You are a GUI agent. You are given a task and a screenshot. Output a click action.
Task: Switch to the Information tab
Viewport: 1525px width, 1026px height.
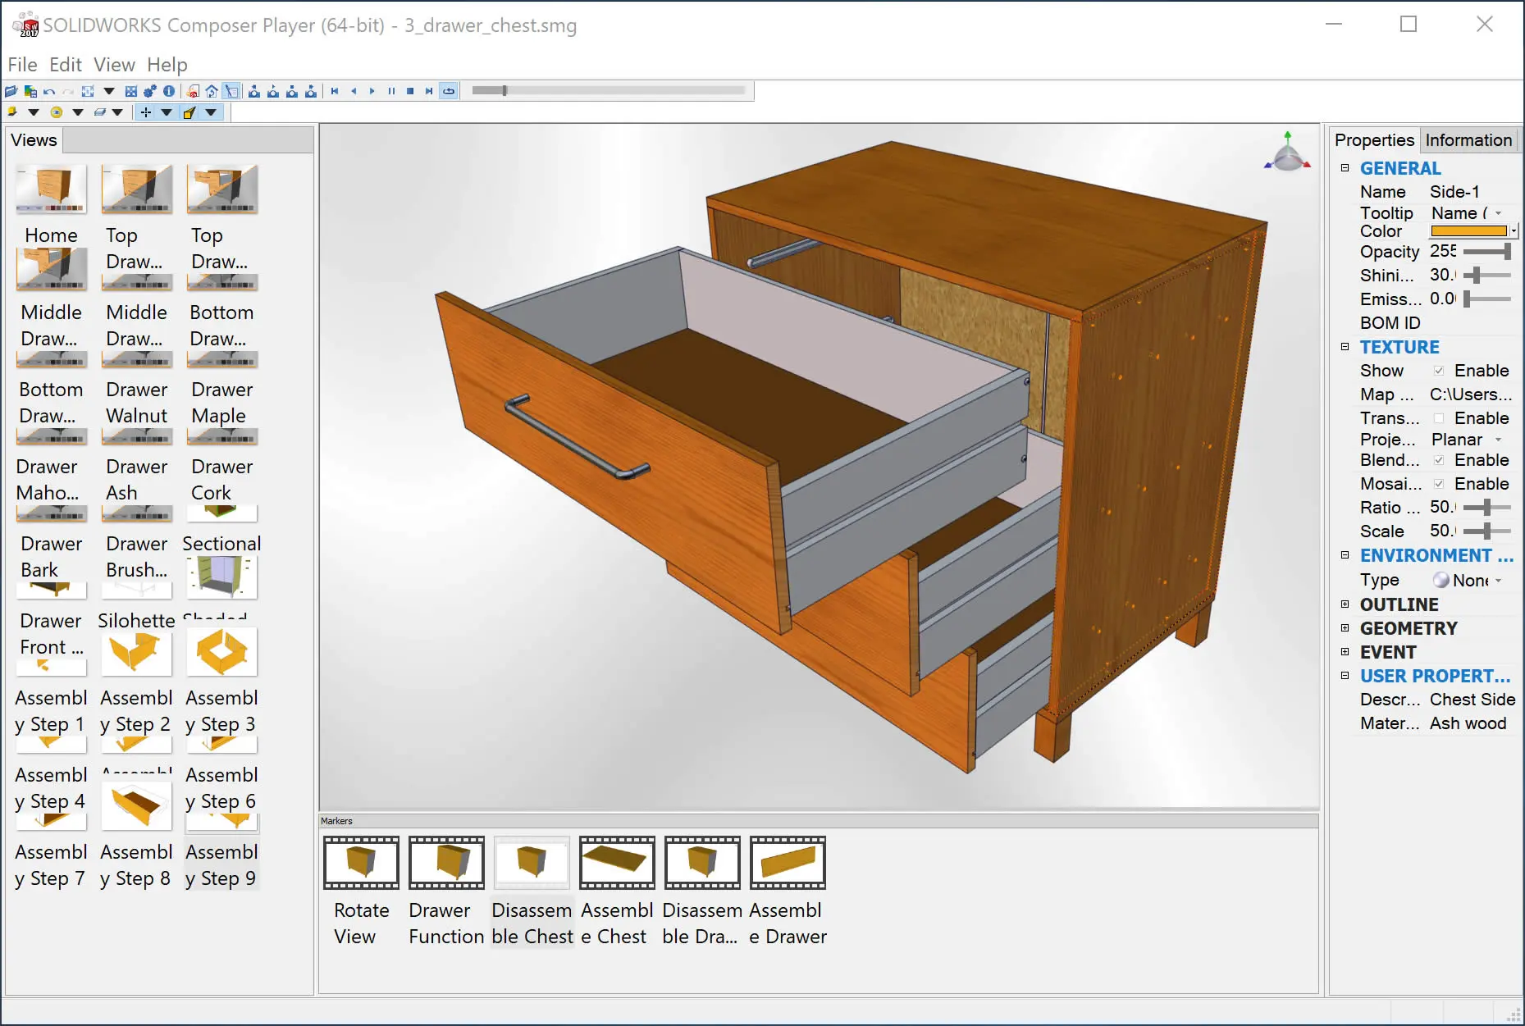(x=1468, y=140)
